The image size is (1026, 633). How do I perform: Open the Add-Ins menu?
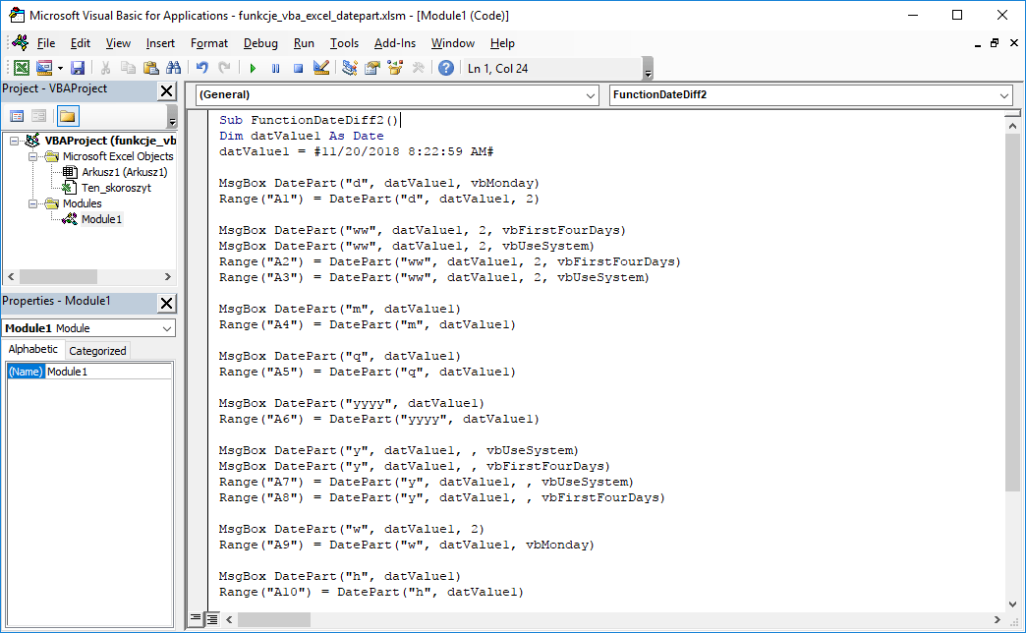tap(394, 43)
